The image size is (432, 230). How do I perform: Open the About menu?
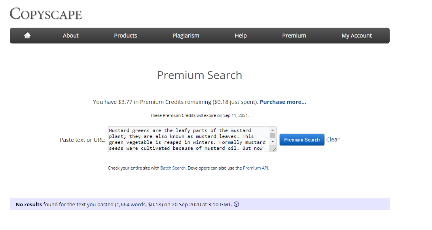pyautogui.click(x=70, y=36)
